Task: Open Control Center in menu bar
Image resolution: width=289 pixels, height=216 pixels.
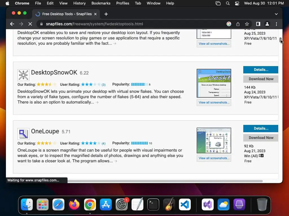Action: click(237, 3)
